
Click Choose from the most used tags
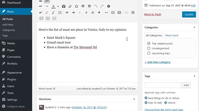pyautogui.click(x=164, y=109)
